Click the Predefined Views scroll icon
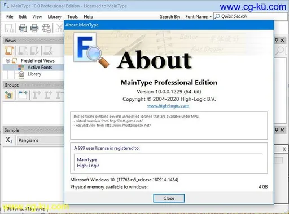The width and height of the screenshot is (289, 214). click(15, 61)
